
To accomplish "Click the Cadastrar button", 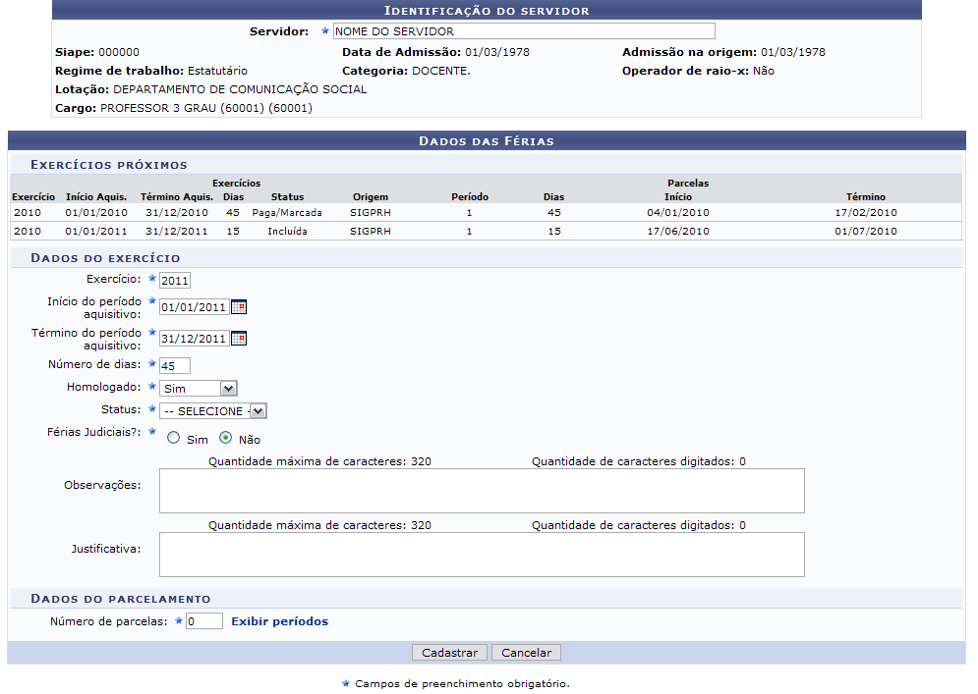I will tap(449, 653).
